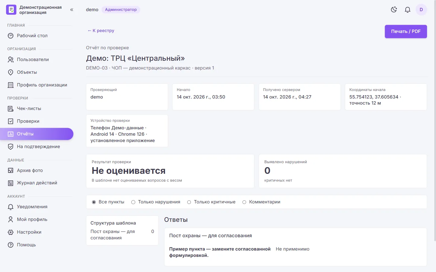
Task: Click the Проверки checkbox icon
Action: 11,121
